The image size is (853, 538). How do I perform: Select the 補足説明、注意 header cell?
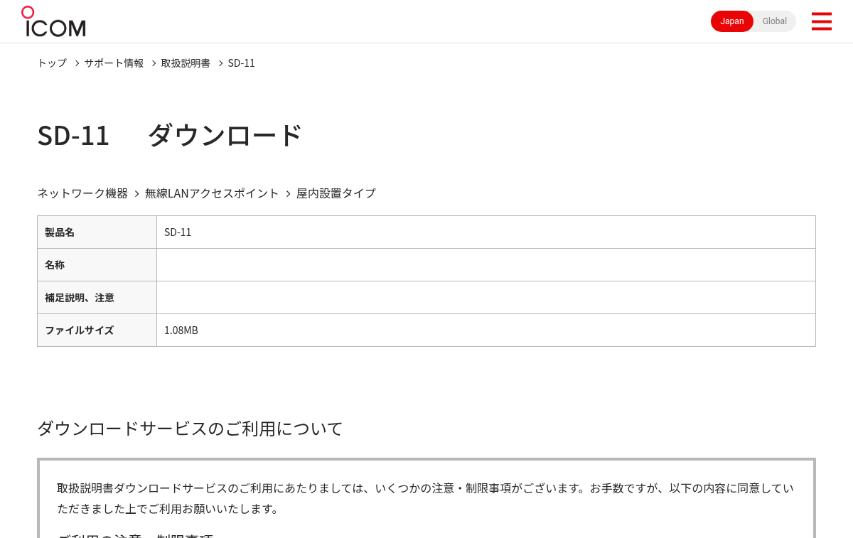click(x=97, y=298)
